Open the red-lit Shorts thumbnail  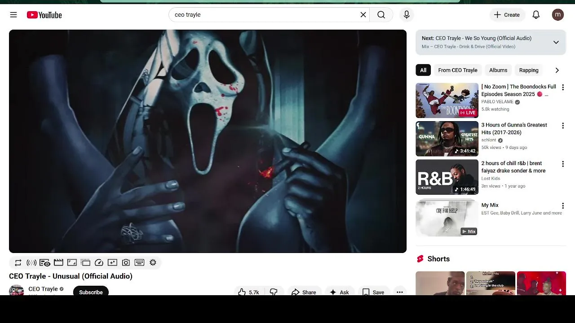pyautogui.click(x=541, y=283)
